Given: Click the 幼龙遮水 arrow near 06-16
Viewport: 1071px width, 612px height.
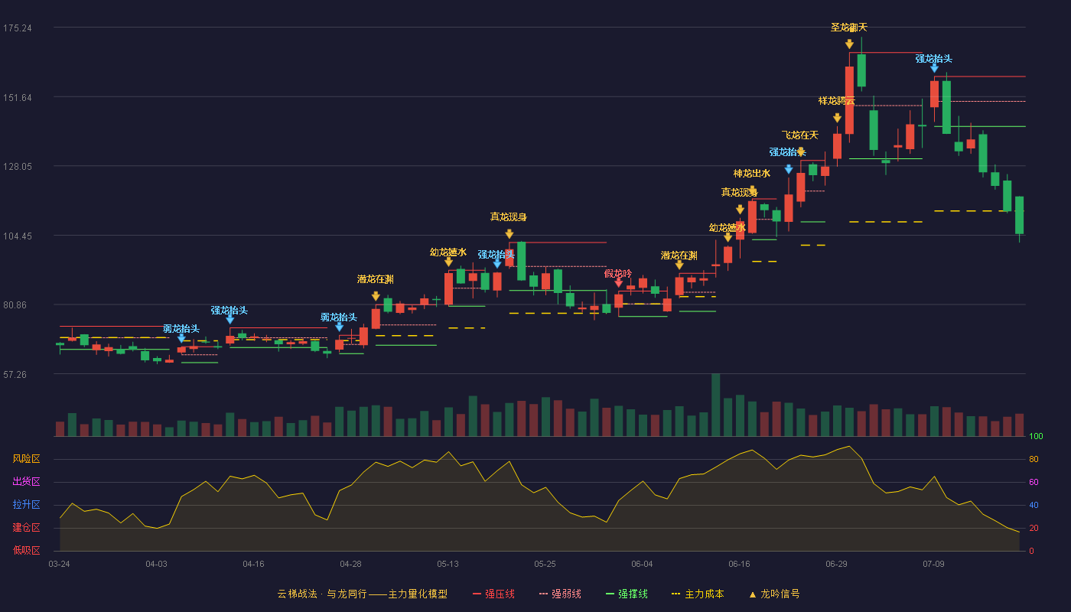Looking at the screenshot, I should 728,237.
